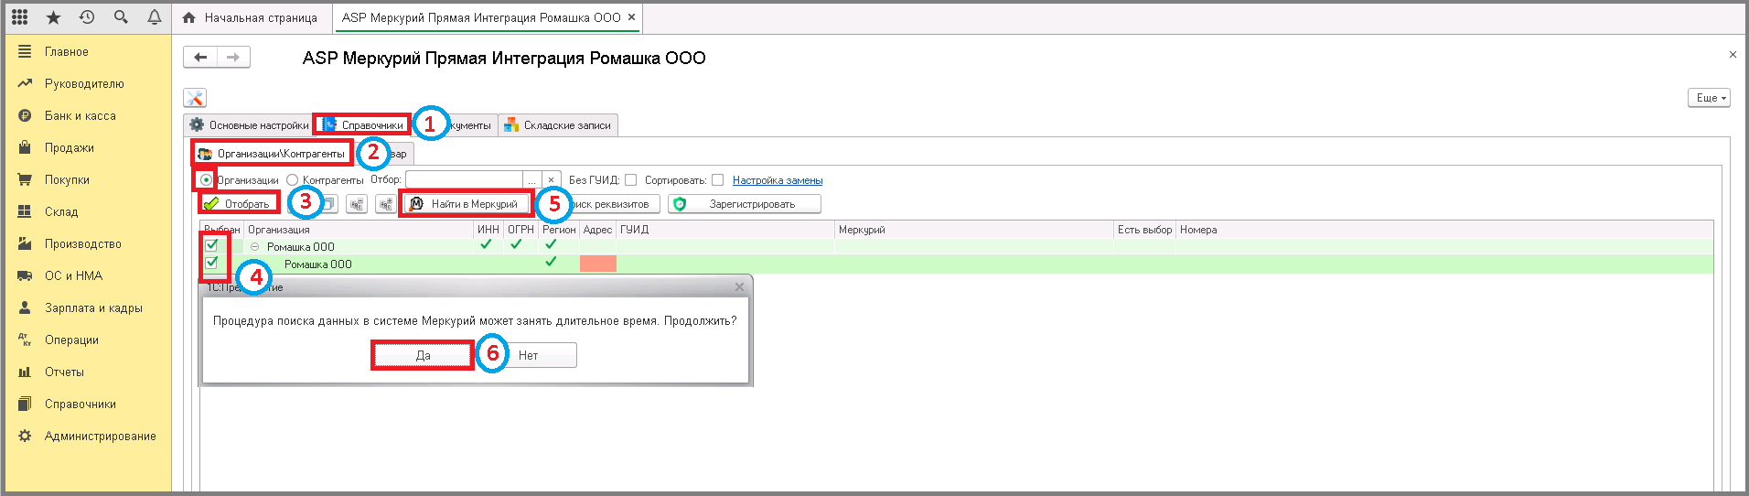Open Руководителю section in sidebar
Image resolution: width=1749 pixels, height=496 pixels.
(84, 84)
